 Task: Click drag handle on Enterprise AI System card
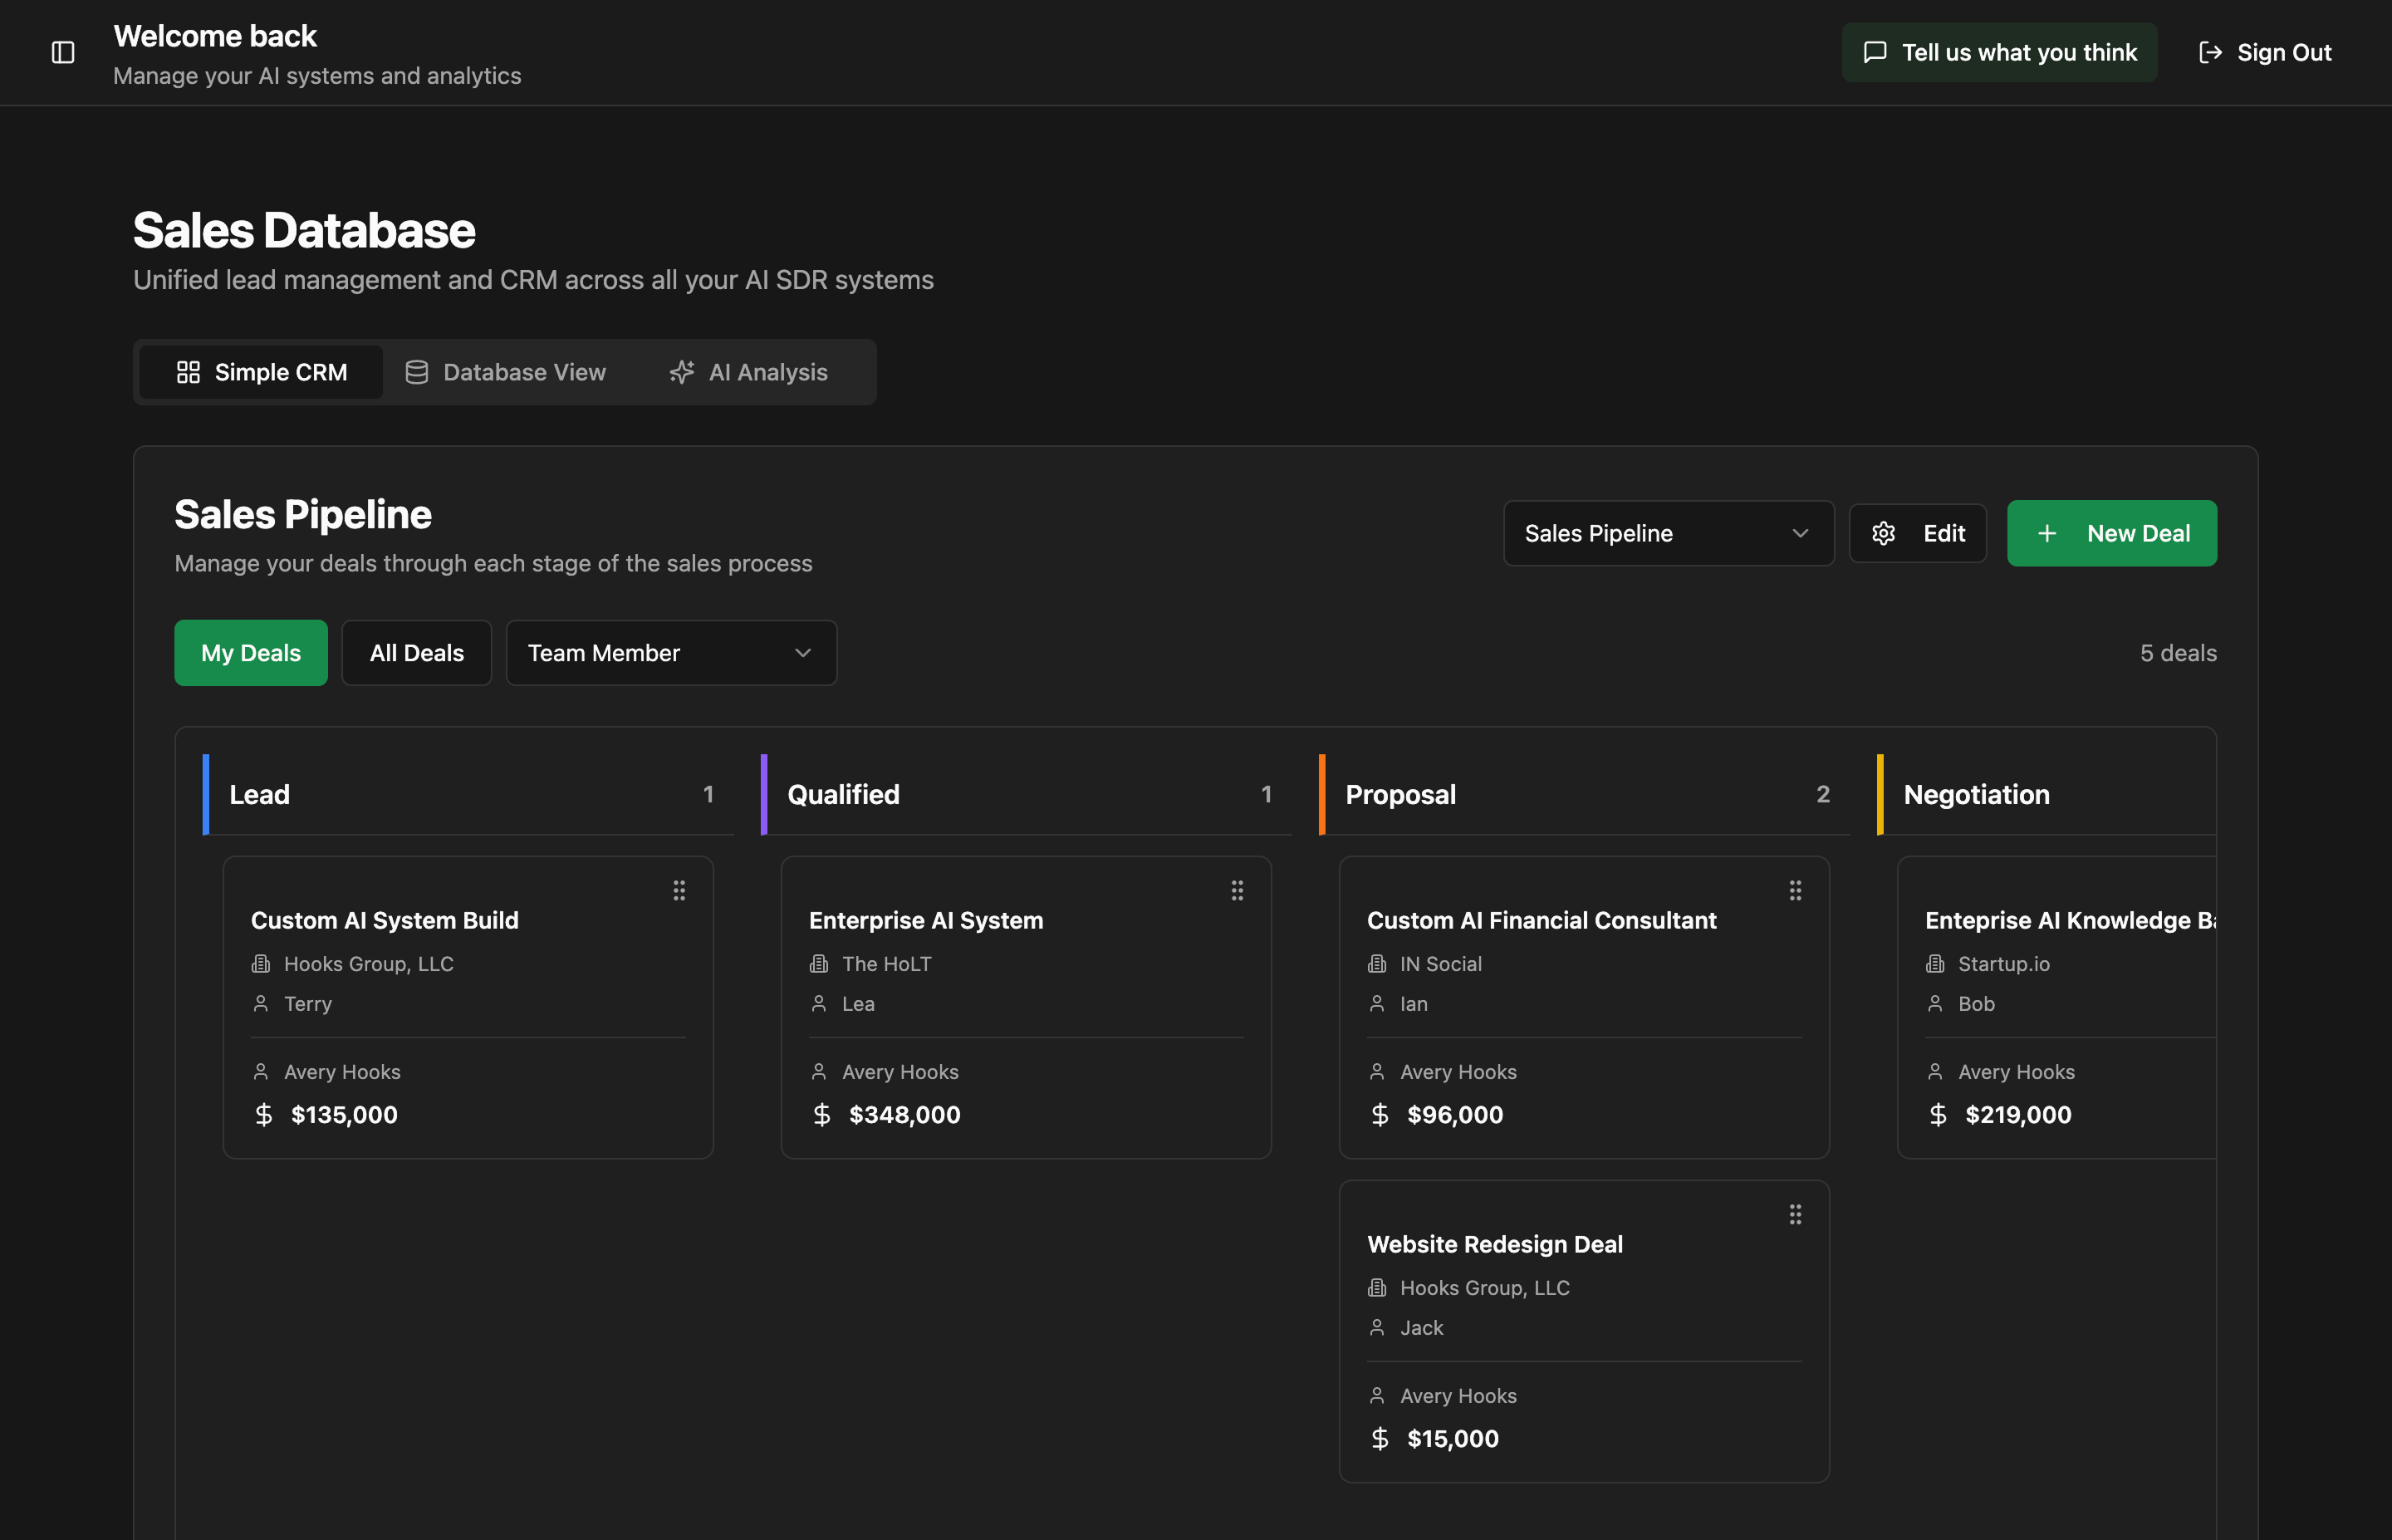[x=1237, y=890]
